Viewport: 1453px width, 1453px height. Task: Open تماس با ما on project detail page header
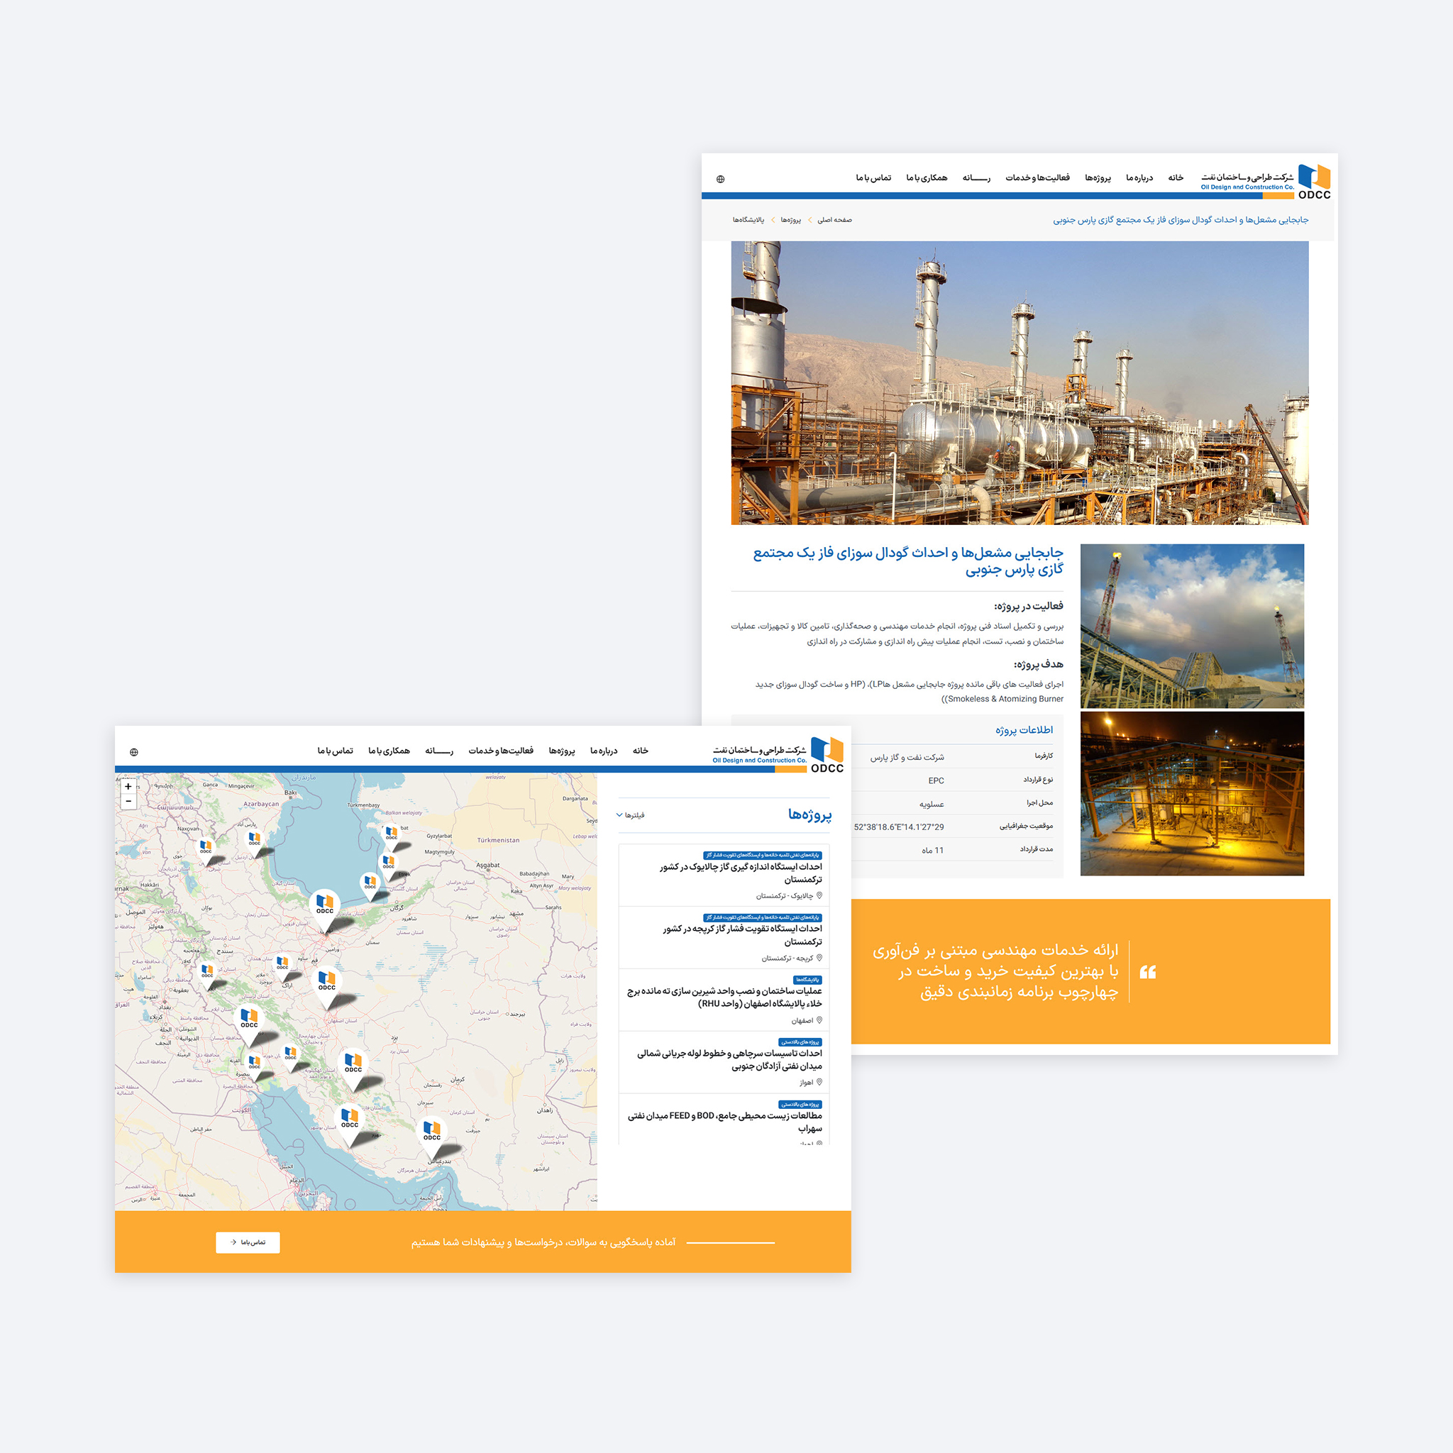[x=873, y=177]
